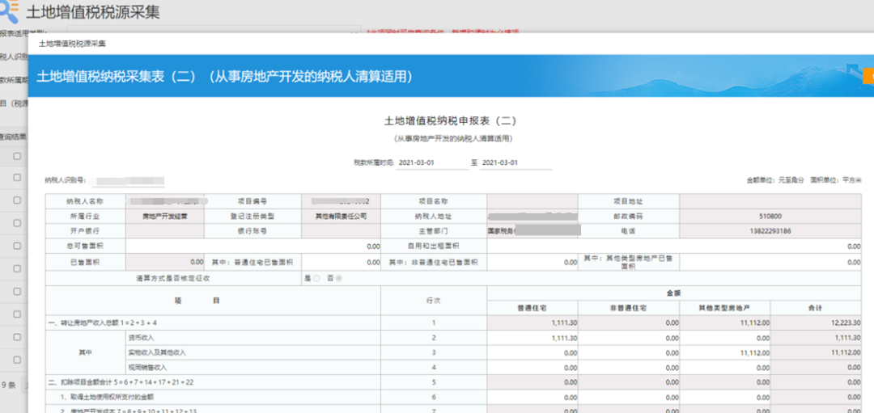
Task: Edit 其中：其他类型房地产已售面积 value
Action: point(770,262)
